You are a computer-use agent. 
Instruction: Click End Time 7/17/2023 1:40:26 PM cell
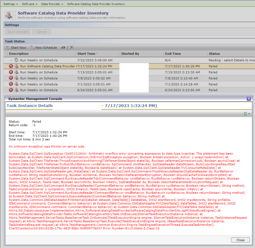[182, 66]
